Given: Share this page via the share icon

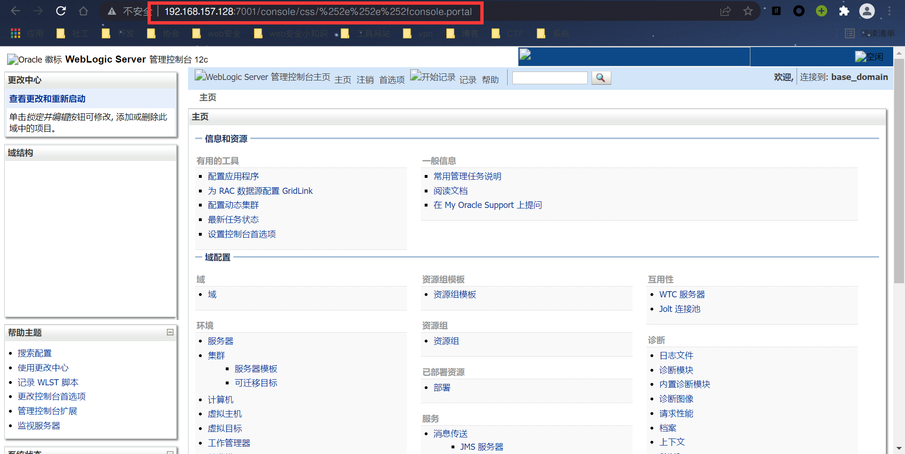Looking at the screenshot, I should tap(725, 11).
